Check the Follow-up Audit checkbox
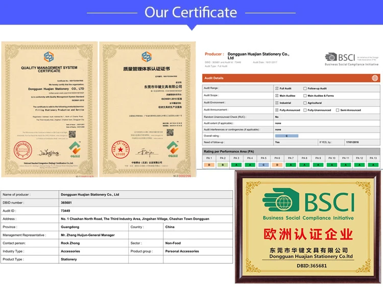Viewport: 383px width, 292px height. pos(305,88)
